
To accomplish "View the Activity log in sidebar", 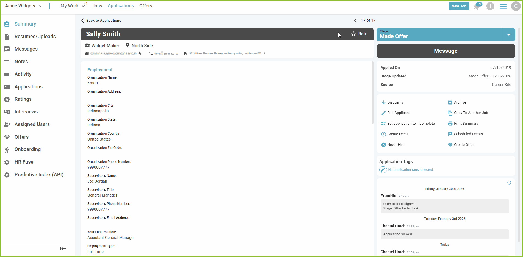I will (23, 74).
